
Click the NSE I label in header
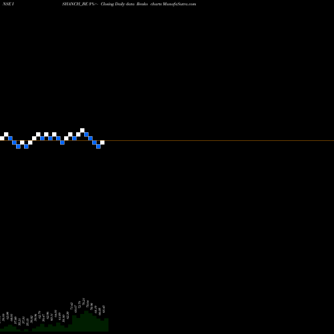tap(8, 4)
